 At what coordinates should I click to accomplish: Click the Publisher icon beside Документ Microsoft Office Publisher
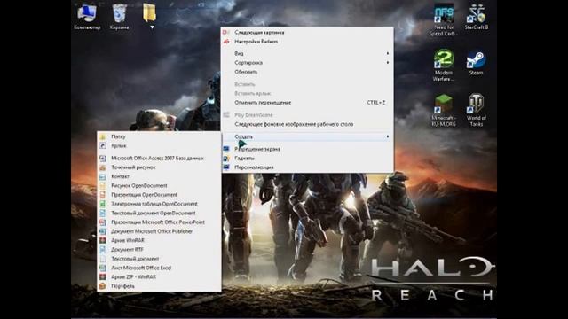click(x=103, y=231)
